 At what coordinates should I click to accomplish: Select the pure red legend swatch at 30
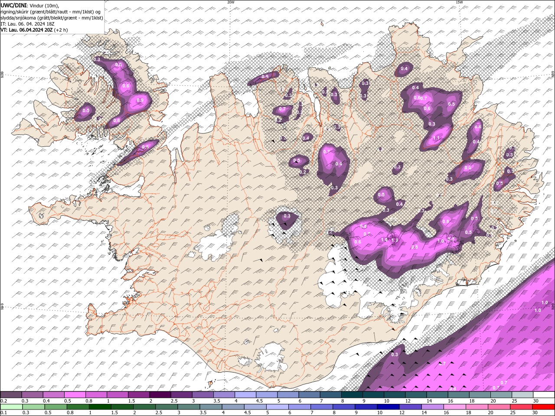click(x=543, y=407)
